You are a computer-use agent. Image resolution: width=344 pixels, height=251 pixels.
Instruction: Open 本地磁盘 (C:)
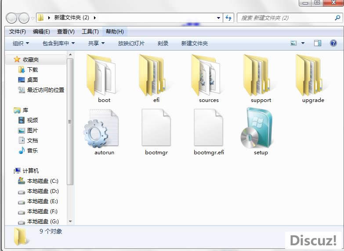tap(38, 181)
